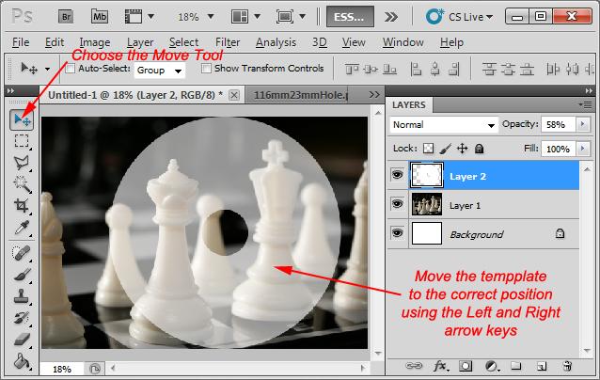
Task: Click the ESS... workspace button
Action: [x=350, y=17]
